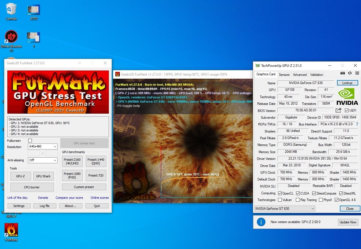Click the Quit button in FurMark

point(97,206)
